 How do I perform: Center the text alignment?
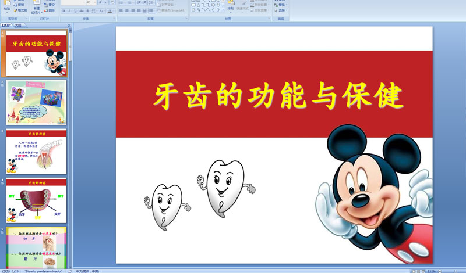pos(127,10)
